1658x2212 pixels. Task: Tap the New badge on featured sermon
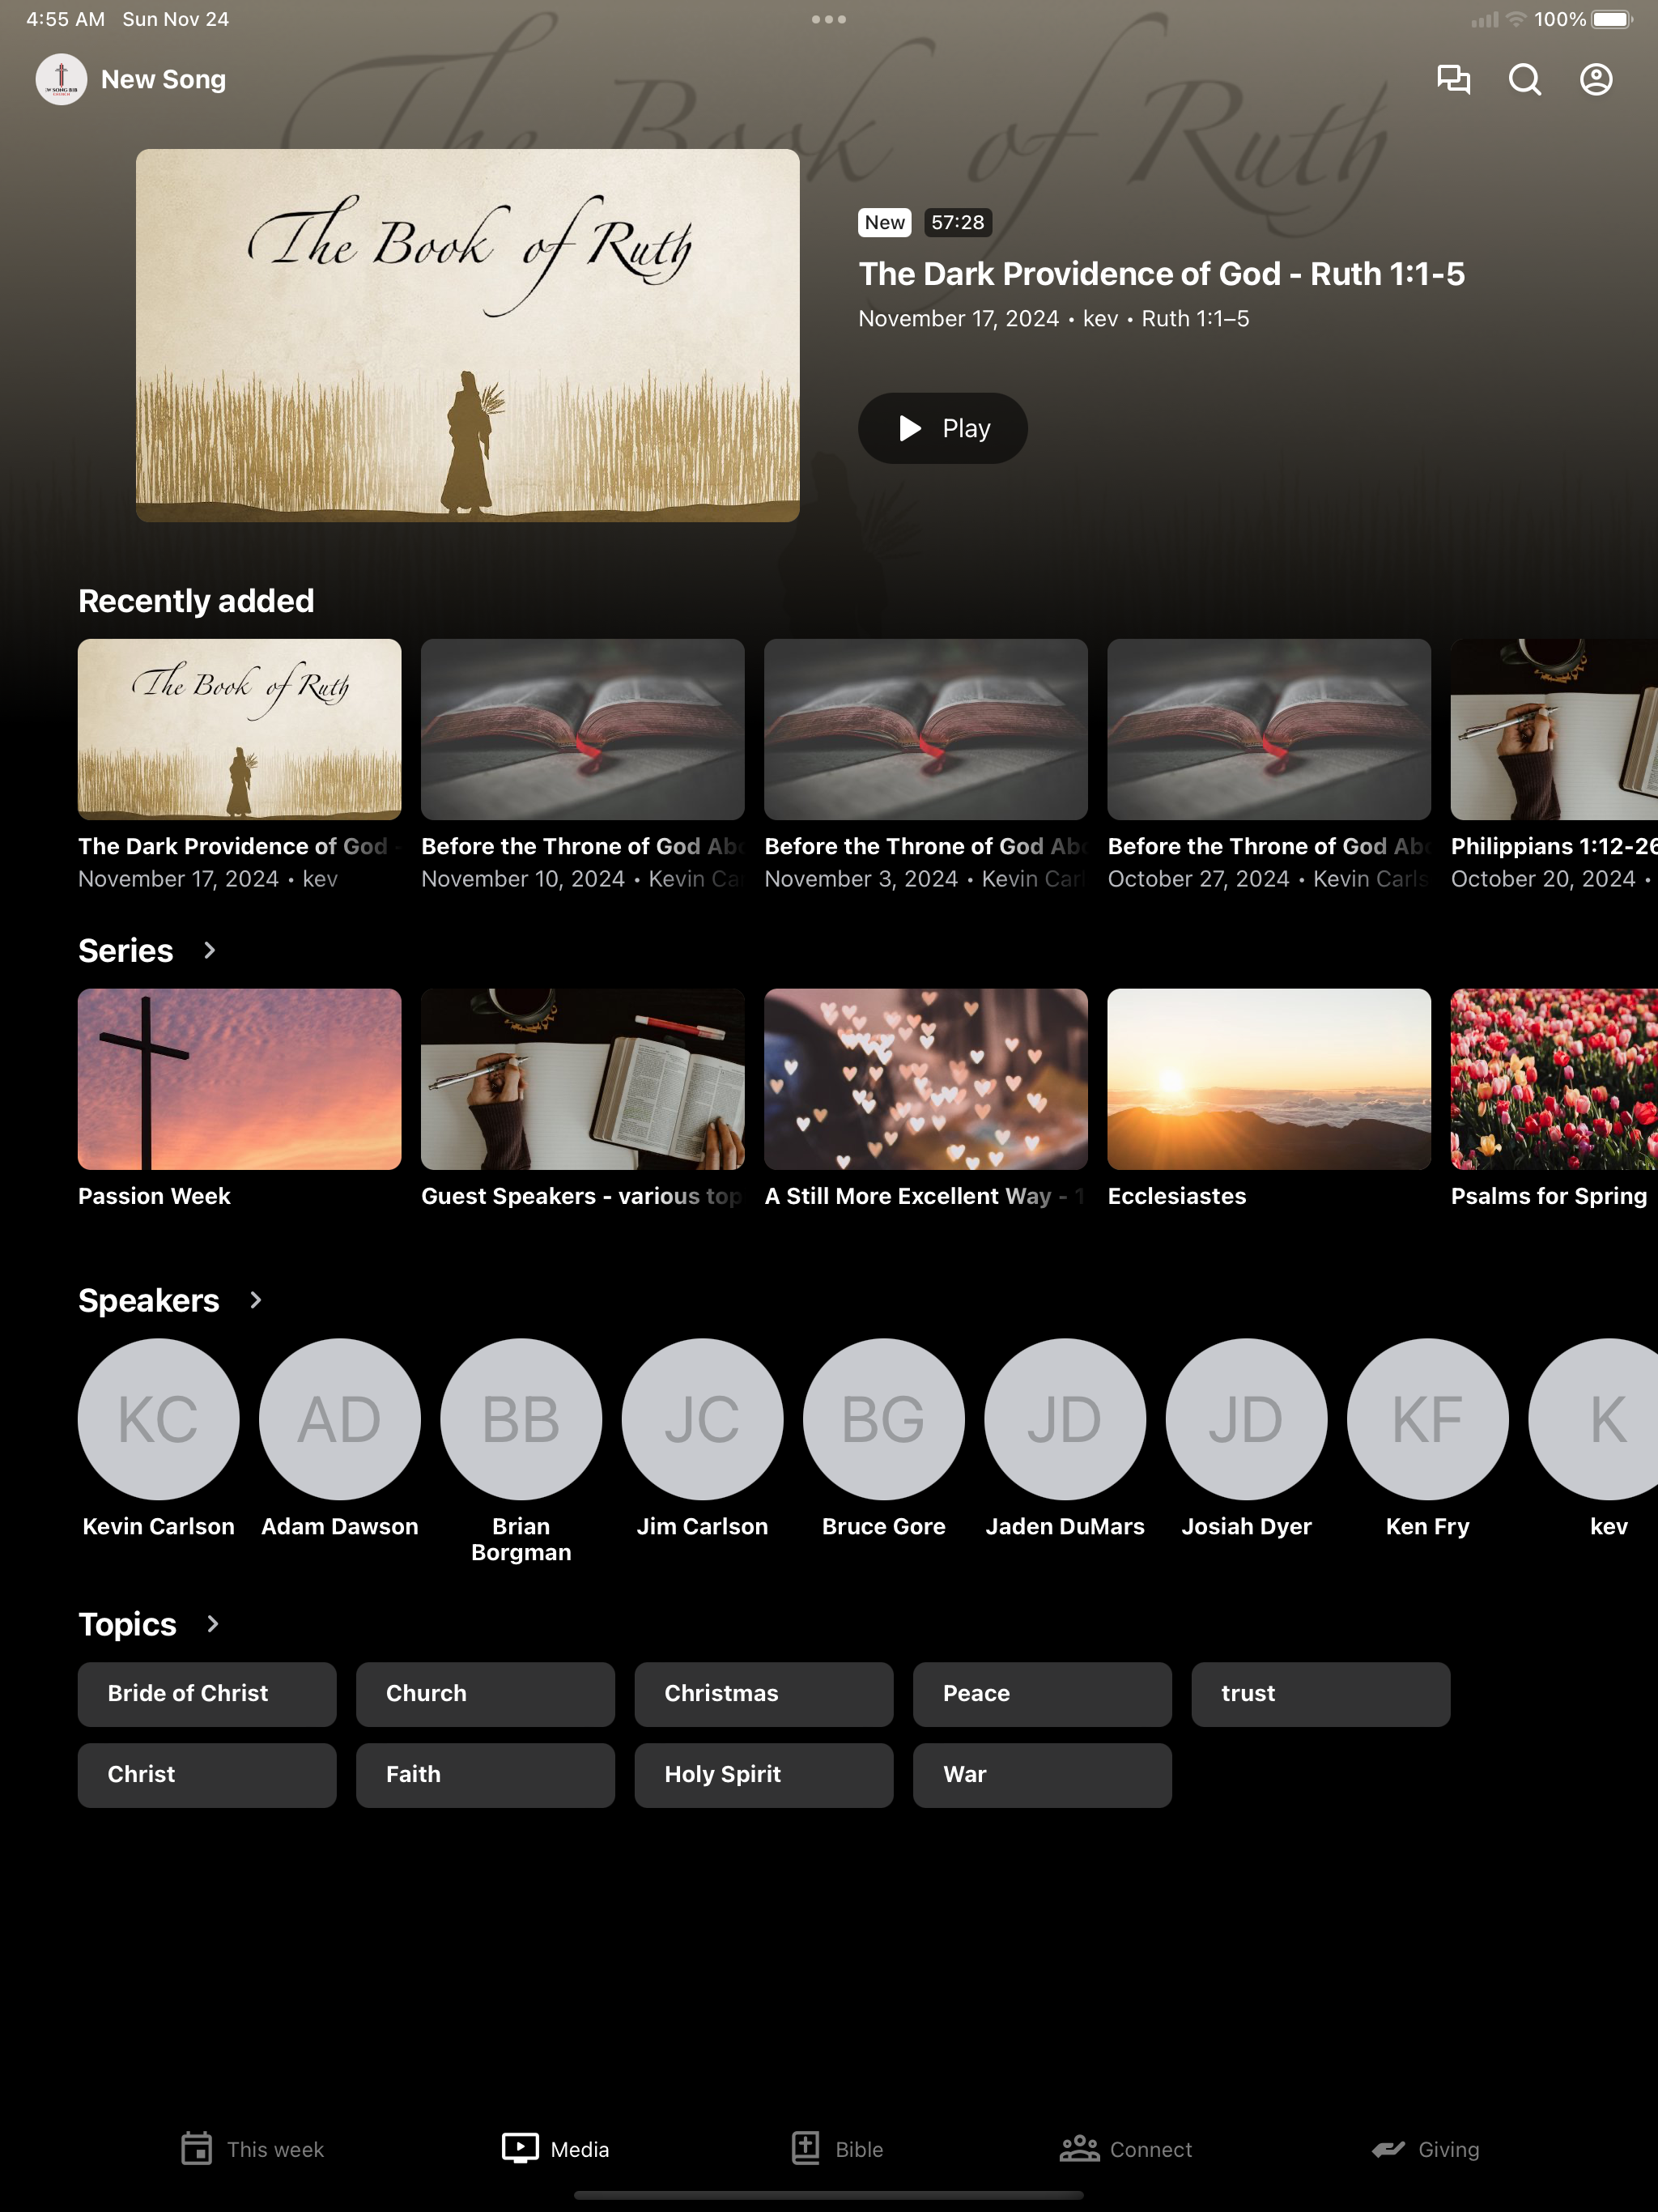click(x=884, y=222)
